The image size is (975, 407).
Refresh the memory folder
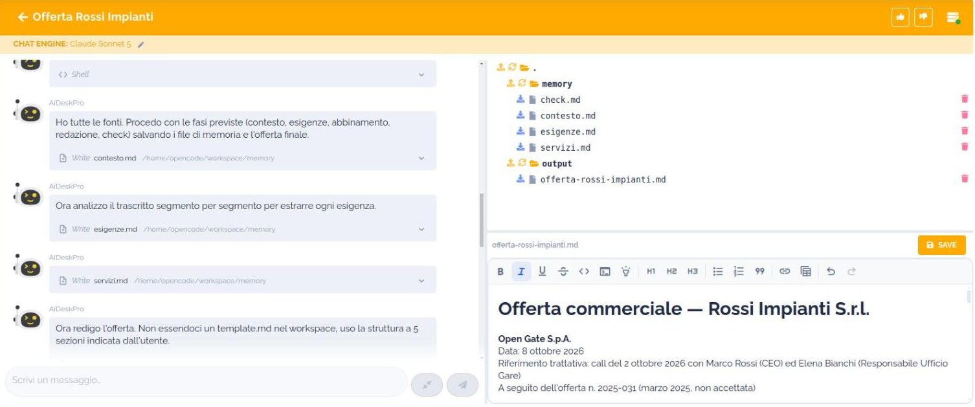click(522, 83)
